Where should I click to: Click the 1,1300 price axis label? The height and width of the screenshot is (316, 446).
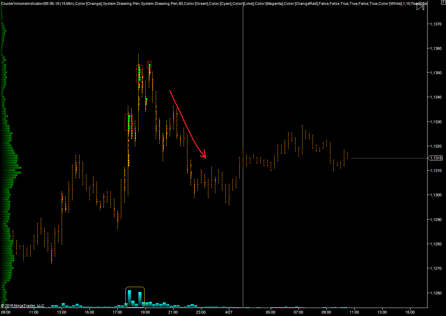point(436,195)
